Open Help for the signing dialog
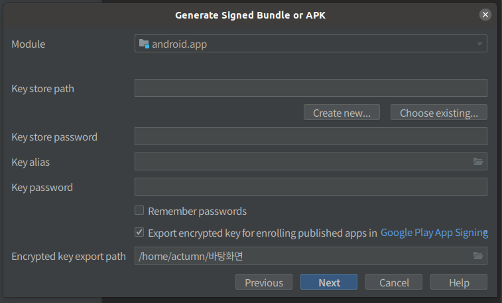Image resolution: width=502 pixels, height=303 pixels. [x=459, y=282]
